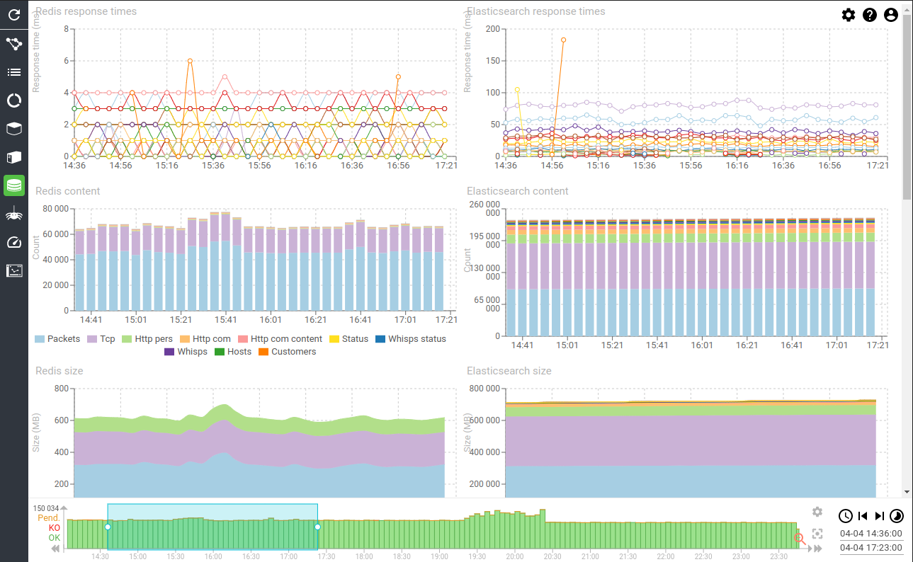Open the network topology graph view
Screen dimensions: 913x562
pos(14,44)
